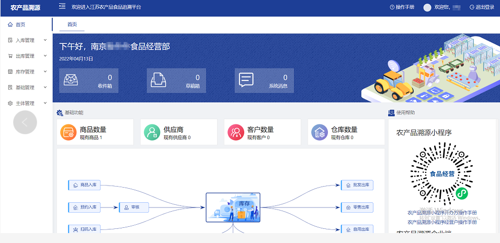Expand the 出库管理 menu
This screenshot has height=243, width=500.
[26, 56]
